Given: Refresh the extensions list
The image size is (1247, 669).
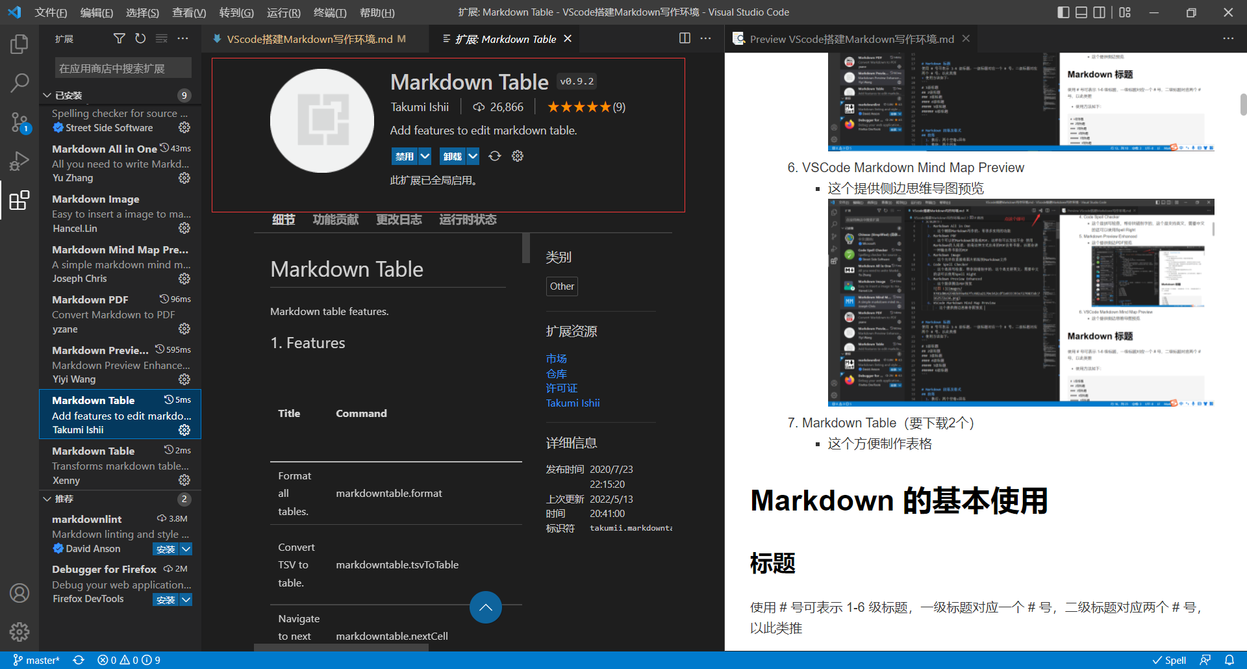Looking at the screenshot, I should click(x=140, y=39).
